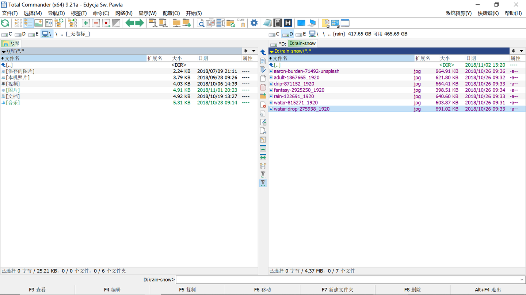
Task: Open the blue monitor chart toolbar dropdown
Action: coord(335,23)
